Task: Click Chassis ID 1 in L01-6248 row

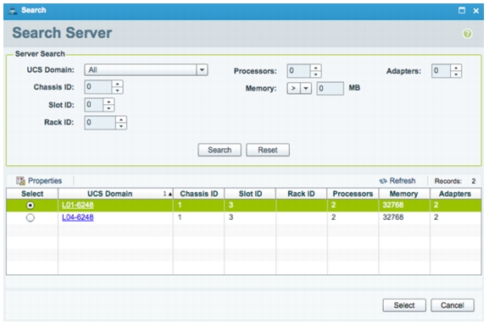Action: pyautogui.click(x=180, y=205)
